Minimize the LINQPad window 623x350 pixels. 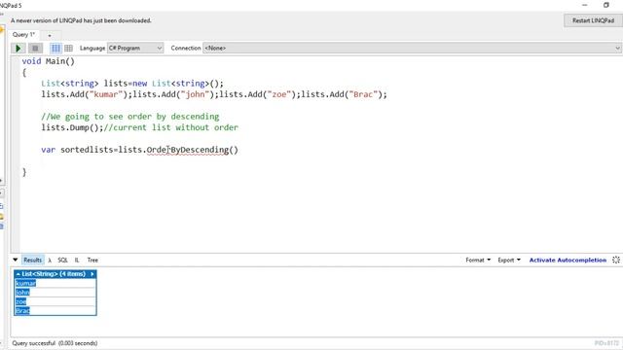tap(584, 5)
